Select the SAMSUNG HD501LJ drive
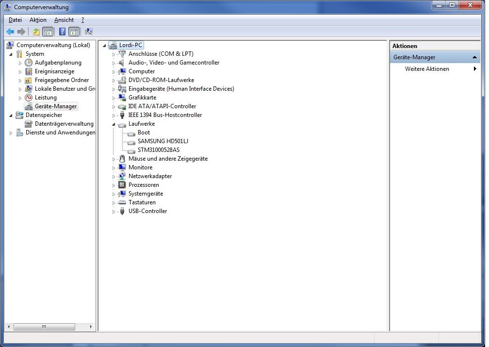This screenshot has width=489, height=347. click(163, 141)
